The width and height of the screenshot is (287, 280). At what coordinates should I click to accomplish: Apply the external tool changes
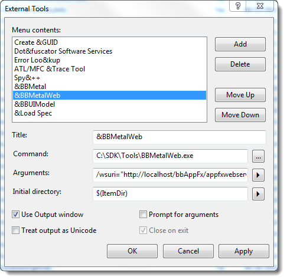(x=244, y=251)
